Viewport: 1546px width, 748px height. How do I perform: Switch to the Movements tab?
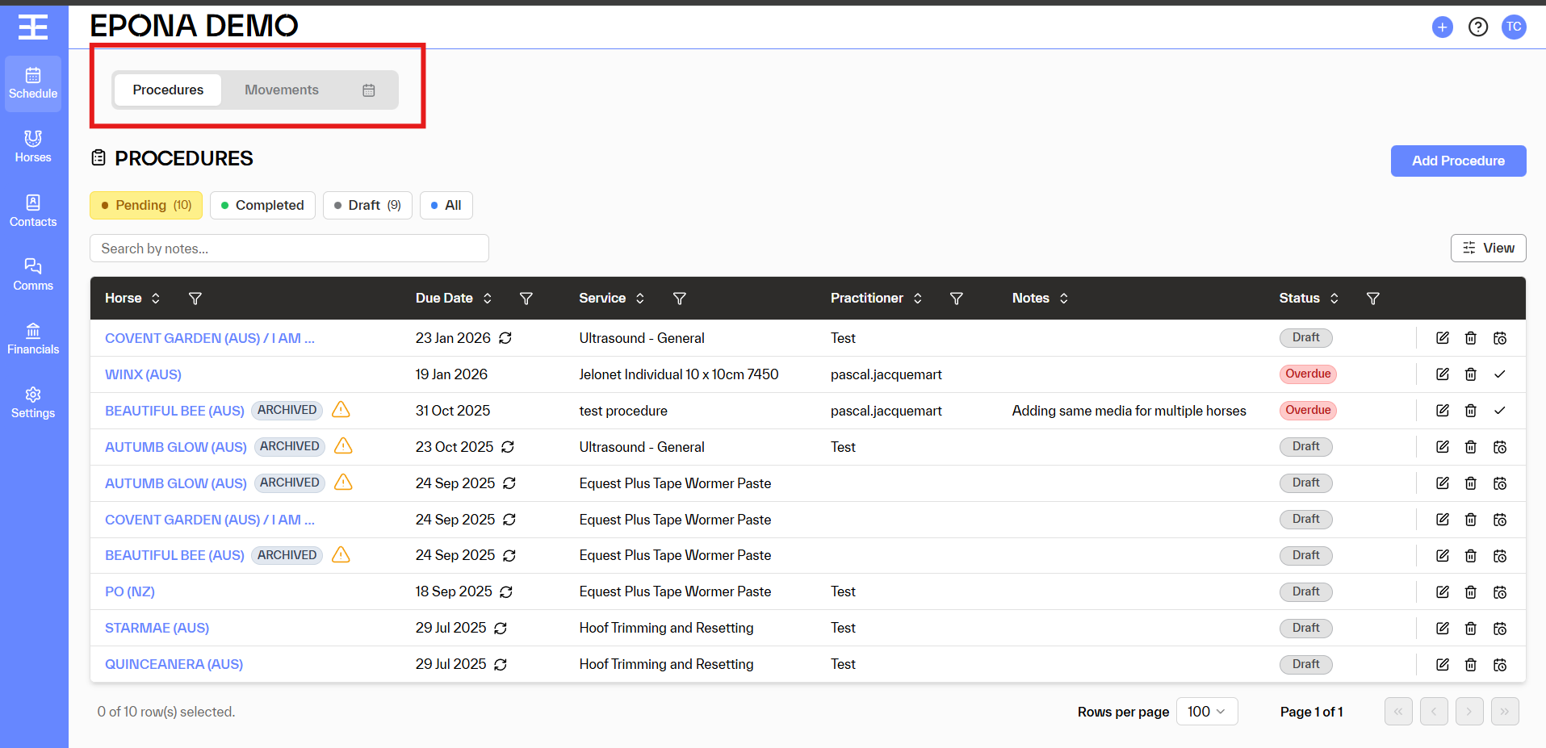tap(282, 90)
